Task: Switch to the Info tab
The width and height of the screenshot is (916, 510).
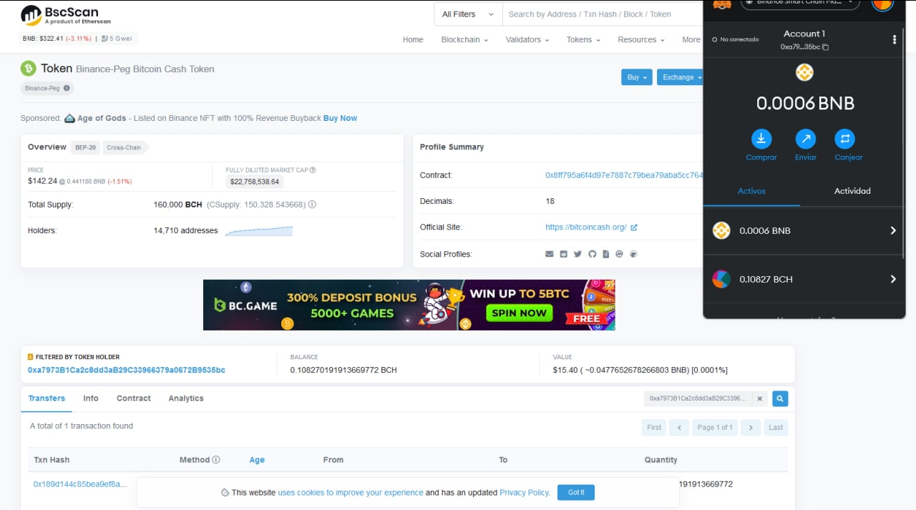Action: [91, 398]
